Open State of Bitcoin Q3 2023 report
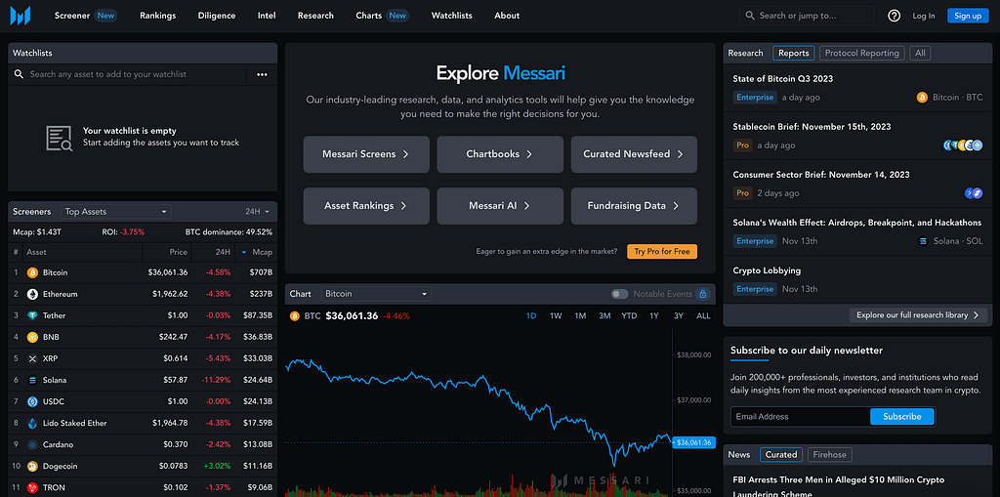Image resolution: width=1000 pixels, height=497 pixels. click(x=782, y=78)
